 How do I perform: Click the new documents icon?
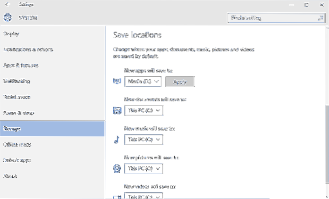coord(117,110)
